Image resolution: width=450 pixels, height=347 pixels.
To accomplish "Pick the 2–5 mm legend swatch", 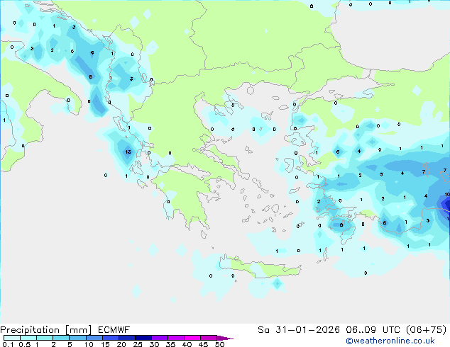I will click(x=61, y=338).
